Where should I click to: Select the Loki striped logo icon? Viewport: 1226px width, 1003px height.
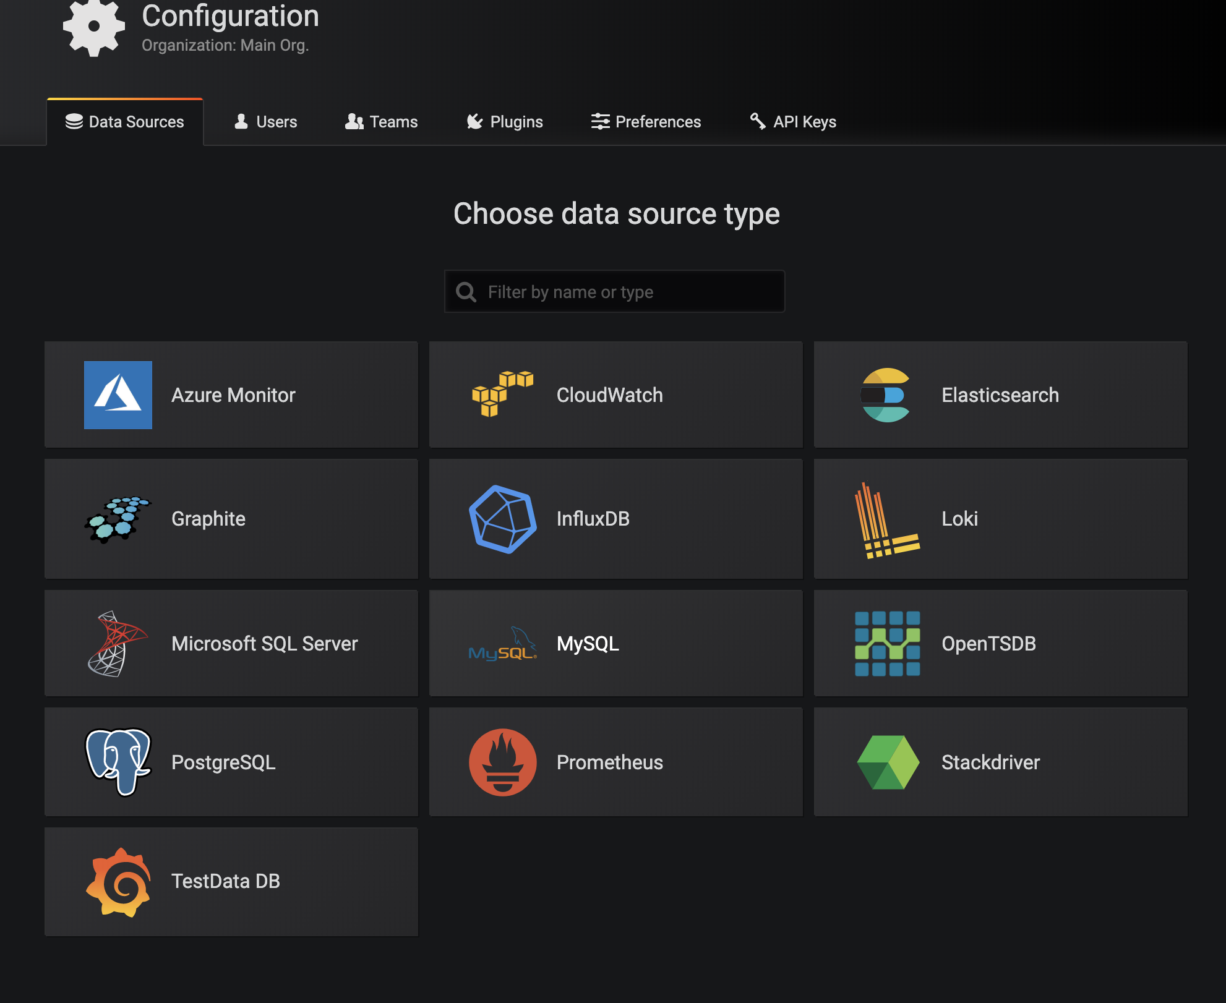point(886,520)
